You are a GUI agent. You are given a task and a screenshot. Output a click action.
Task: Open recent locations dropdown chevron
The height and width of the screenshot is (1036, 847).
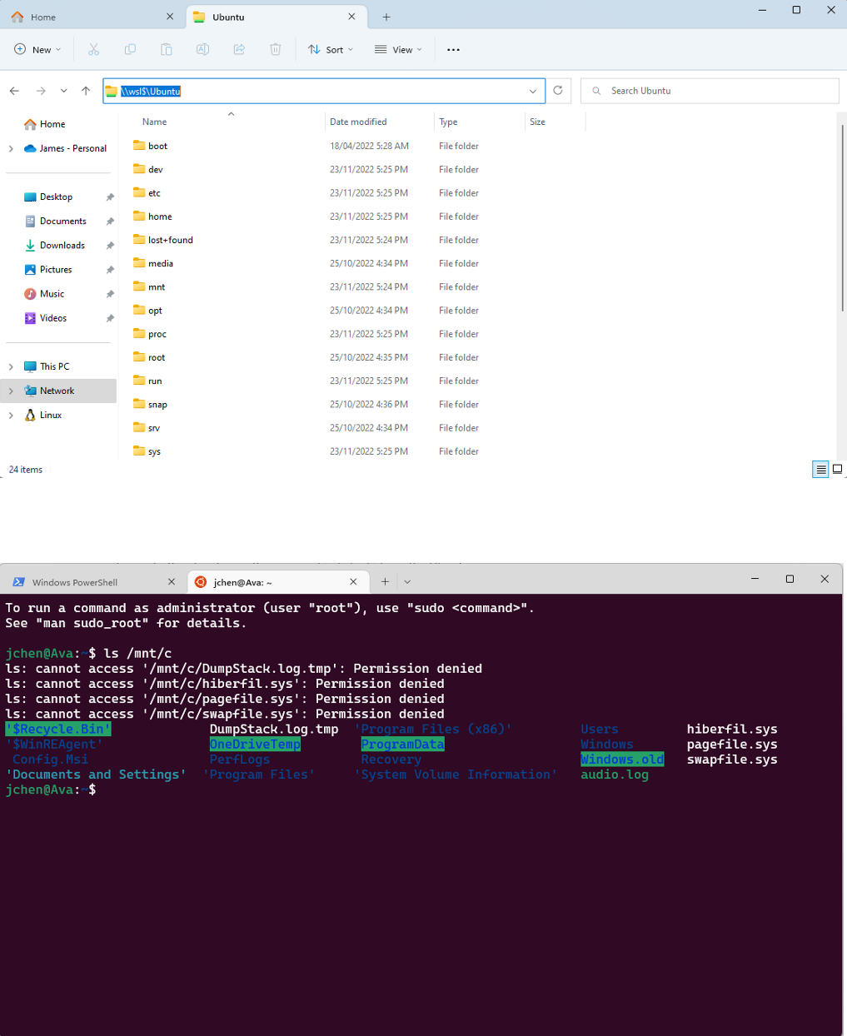pos(63,91)
